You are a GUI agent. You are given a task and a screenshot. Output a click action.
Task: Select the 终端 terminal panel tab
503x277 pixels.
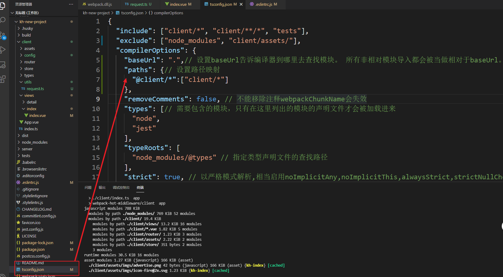tap(140, 188)
